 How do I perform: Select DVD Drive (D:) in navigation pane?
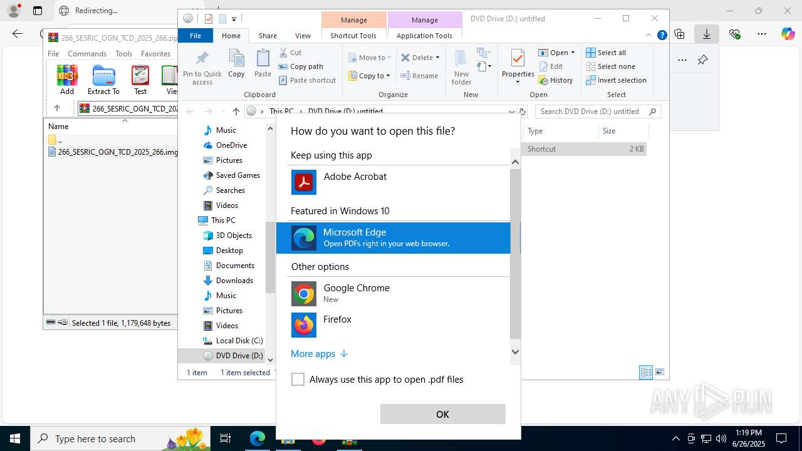[x=232, y=356]
